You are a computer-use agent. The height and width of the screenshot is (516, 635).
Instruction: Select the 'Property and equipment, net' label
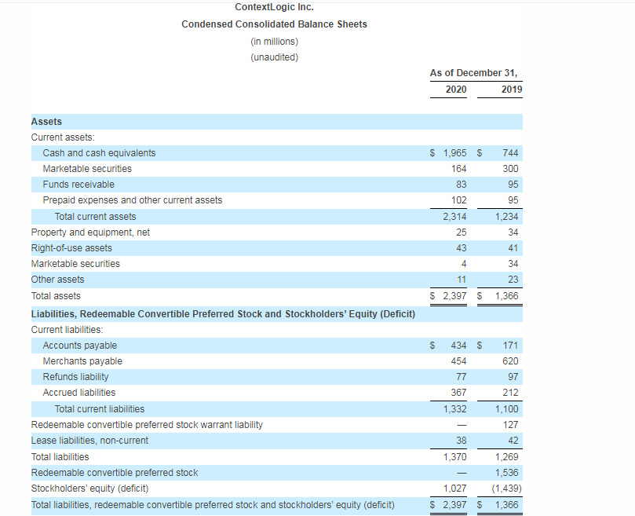point(90,232)
